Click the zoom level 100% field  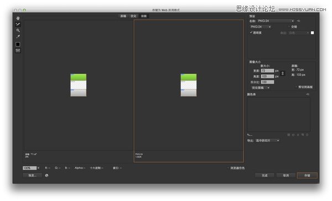[30, 168]
